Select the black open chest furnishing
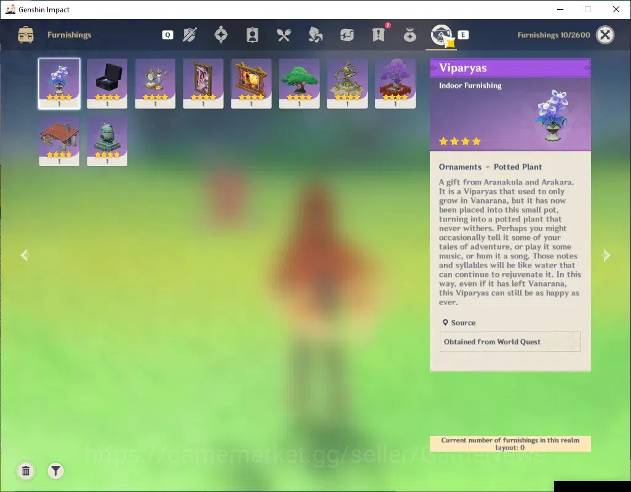 107,84
